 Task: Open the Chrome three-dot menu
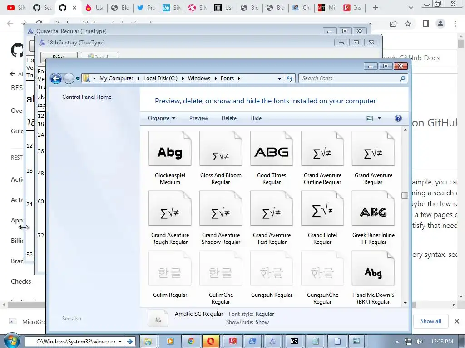tap(455, 24)
